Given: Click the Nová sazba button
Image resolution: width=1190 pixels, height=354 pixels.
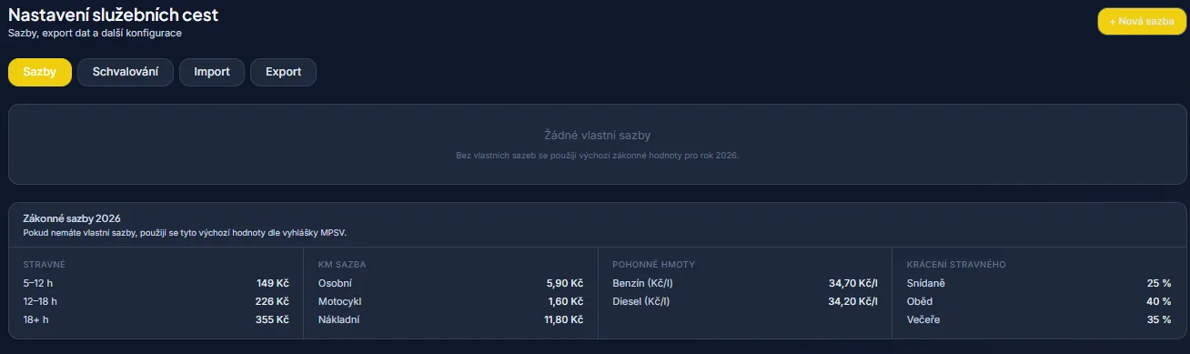Looking at the screenshot, I should coord(1141,21).
